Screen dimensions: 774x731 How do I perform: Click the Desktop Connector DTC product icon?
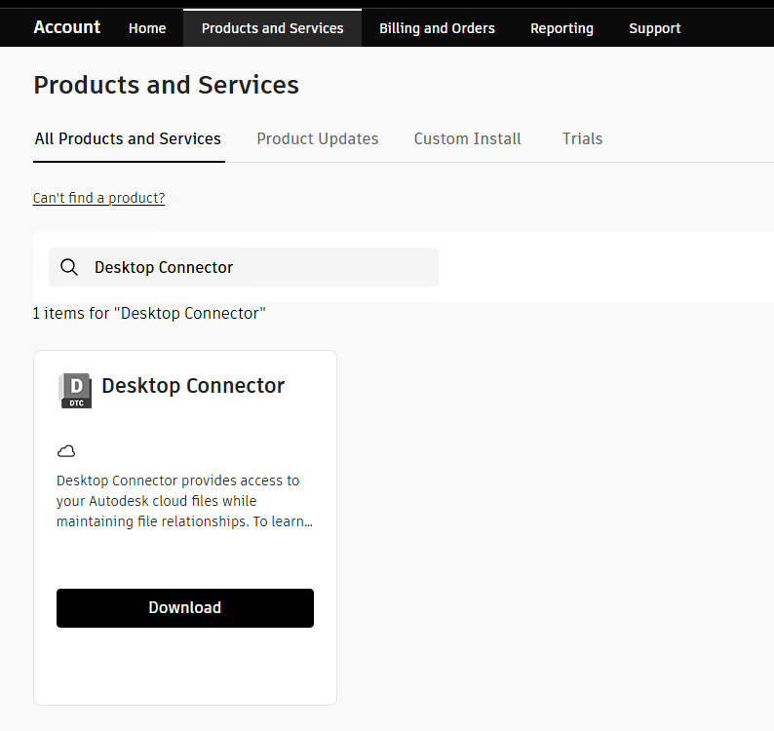coord(75,390)
